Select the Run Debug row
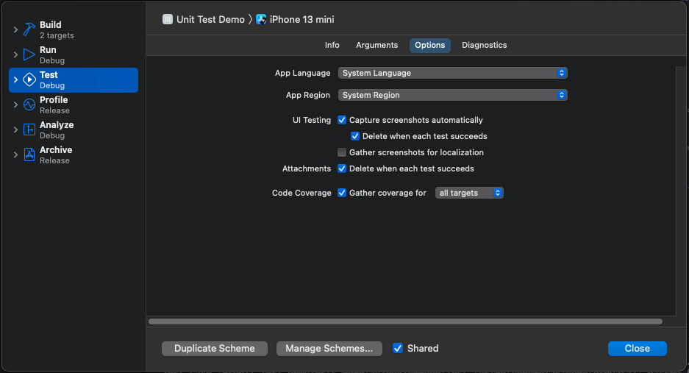The width and height of the screenshot is (689, 373). 74,54
